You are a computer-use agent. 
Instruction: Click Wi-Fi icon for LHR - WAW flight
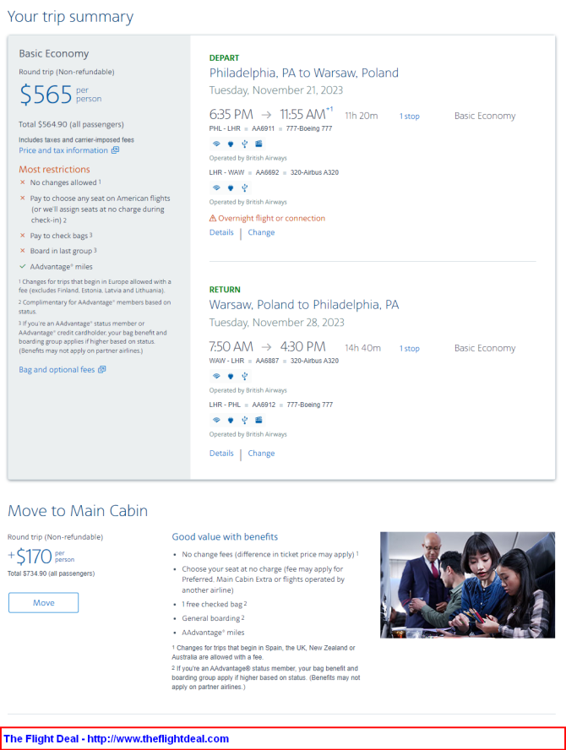(216, 187)
